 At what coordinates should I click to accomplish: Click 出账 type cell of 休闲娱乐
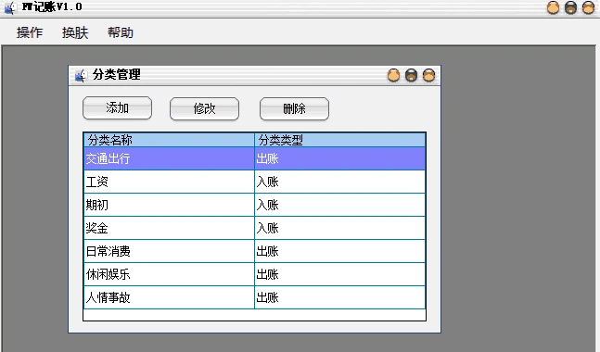point(340,274)
